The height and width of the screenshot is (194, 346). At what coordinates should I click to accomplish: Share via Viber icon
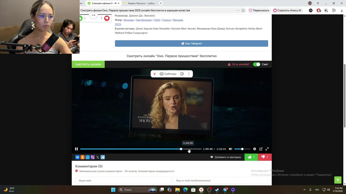(x=93, y=157)
